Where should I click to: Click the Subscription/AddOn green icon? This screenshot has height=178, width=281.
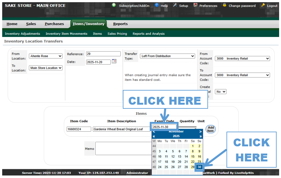point(114,5)
